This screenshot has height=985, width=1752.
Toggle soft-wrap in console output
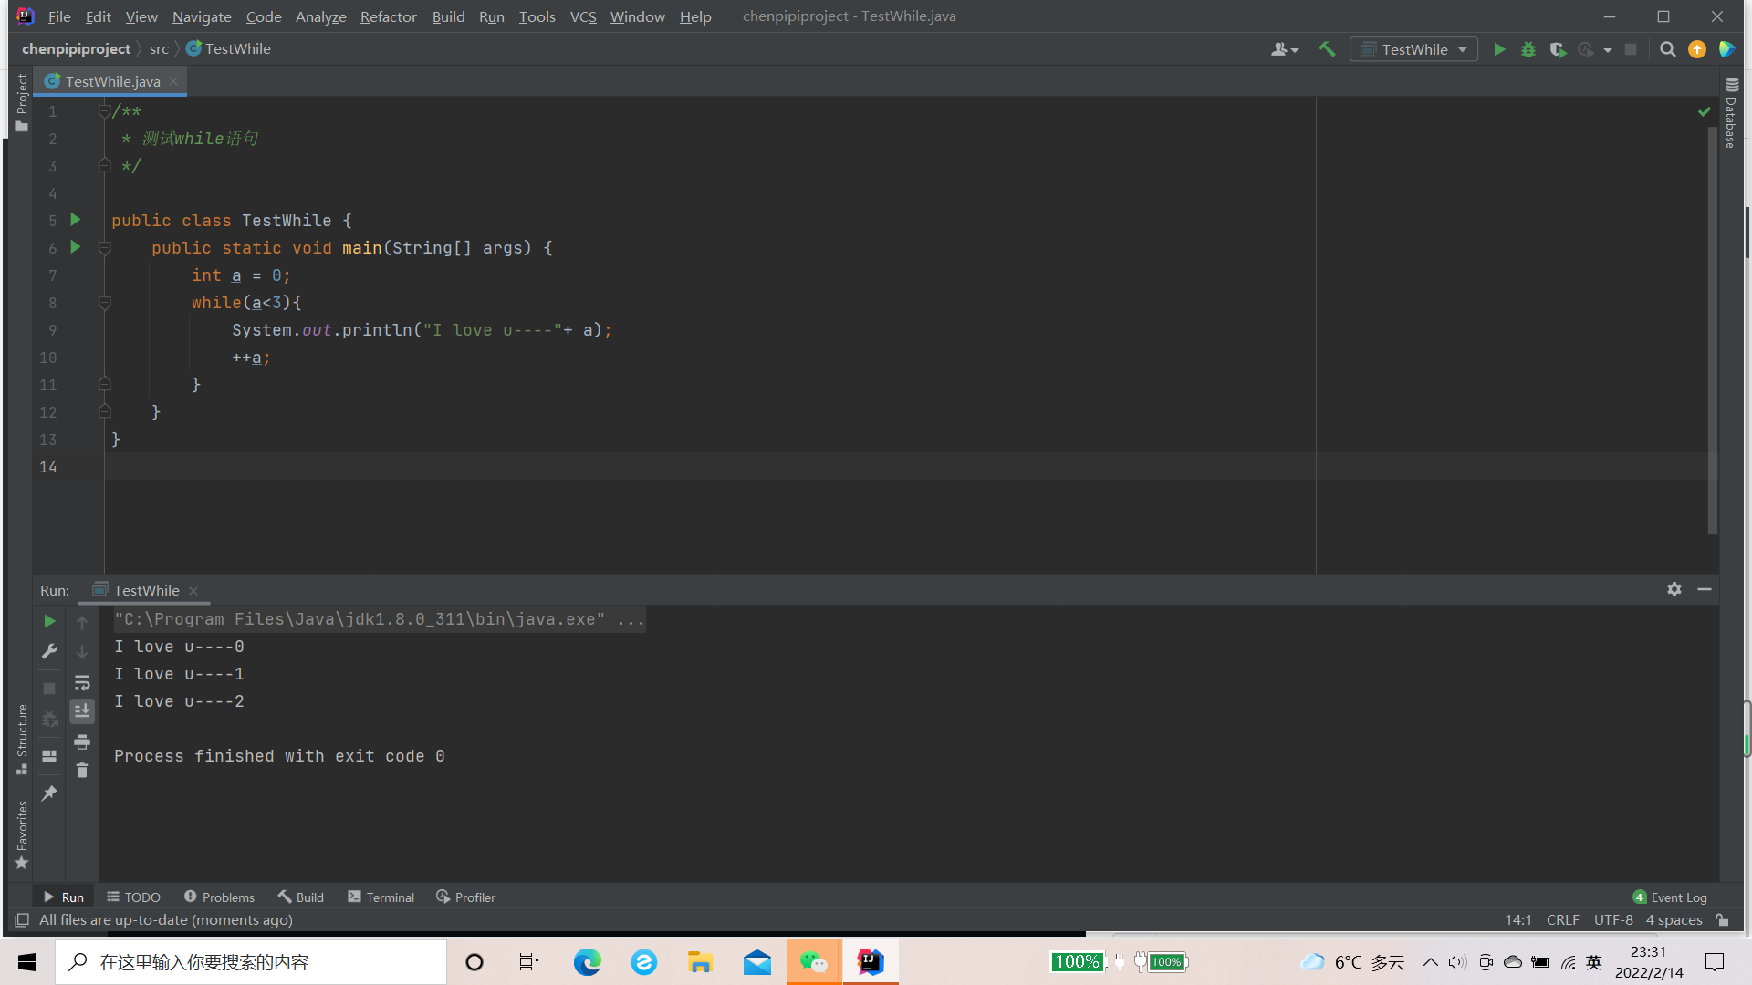pyautogui.click(x=82, y=682)
